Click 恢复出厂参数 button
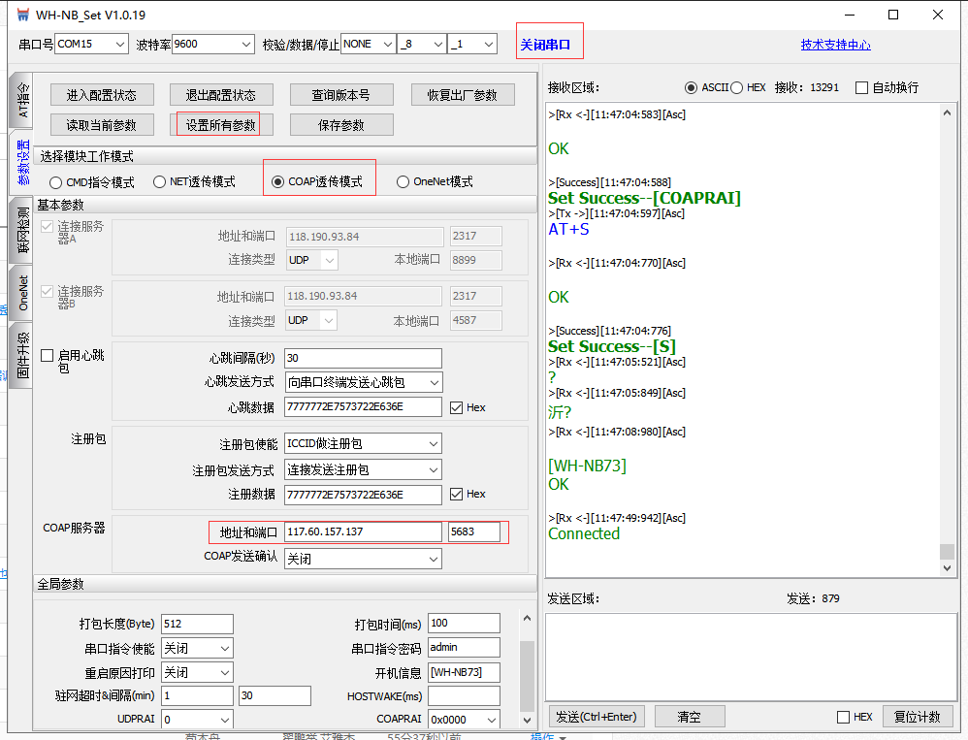Screen dimensions: 968x740 coord(463,95)
